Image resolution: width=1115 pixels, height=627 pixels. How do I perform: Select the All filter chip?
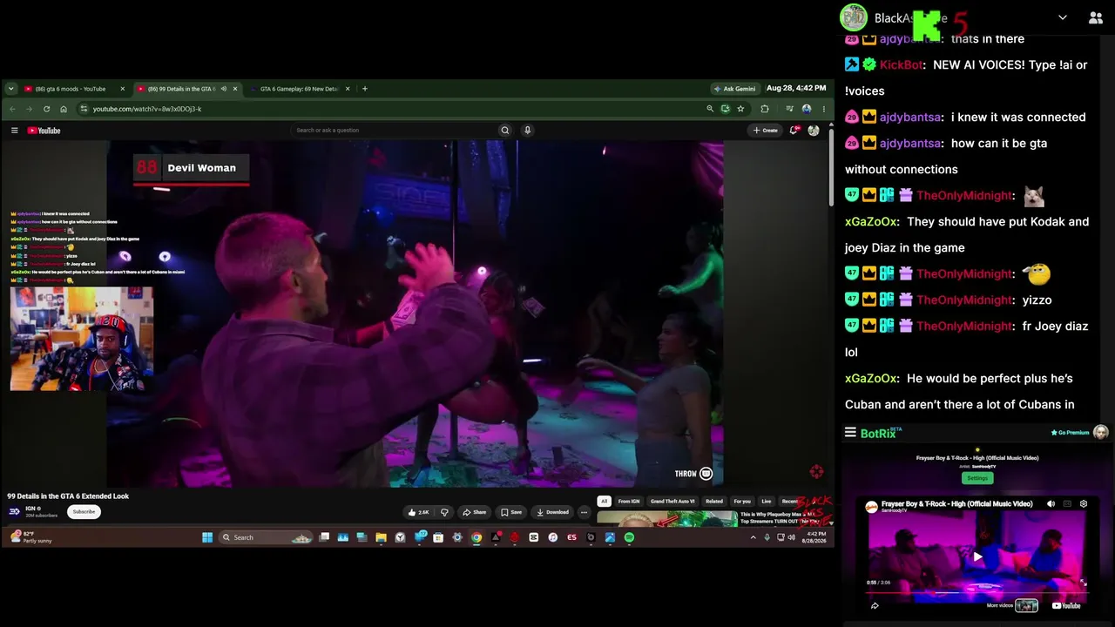coord(604,502)
